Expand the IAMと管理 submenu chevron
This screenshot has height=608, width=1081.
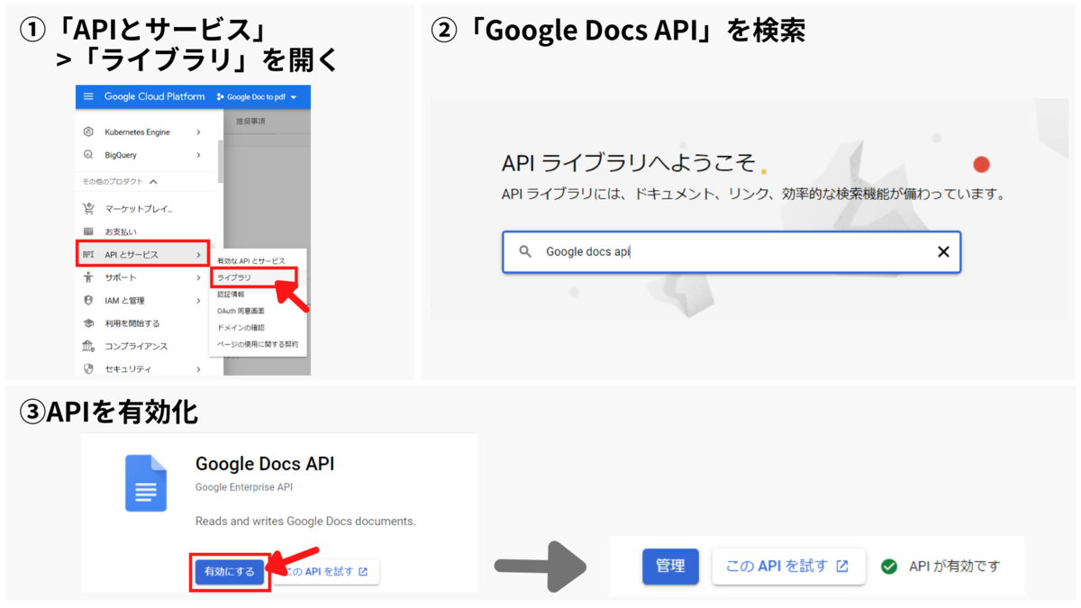coord(198,300)
